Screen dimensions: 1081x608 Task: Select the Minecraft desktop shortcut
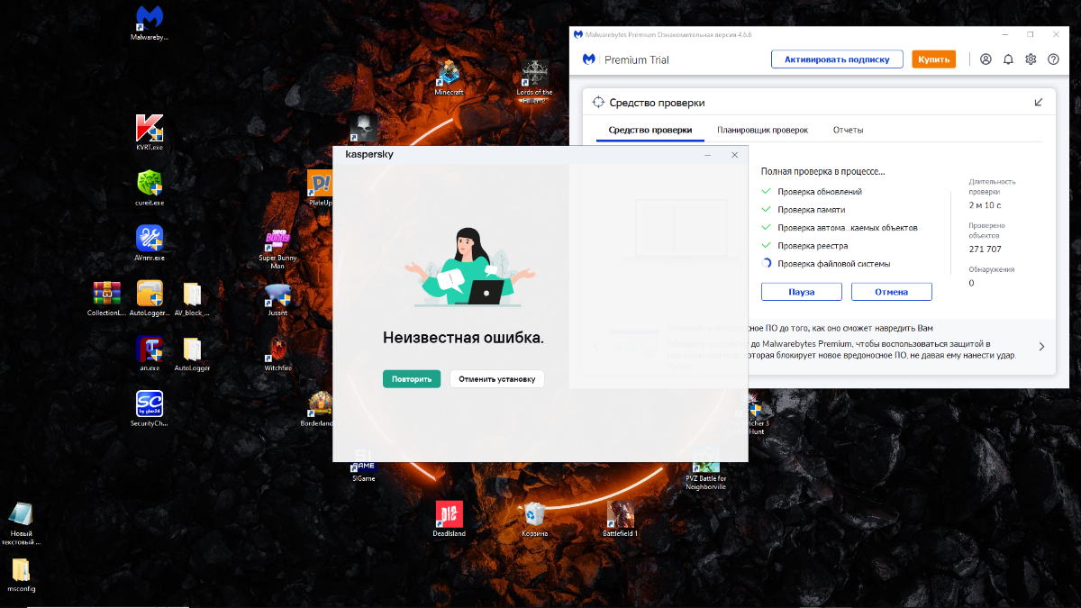click(449, 77)
